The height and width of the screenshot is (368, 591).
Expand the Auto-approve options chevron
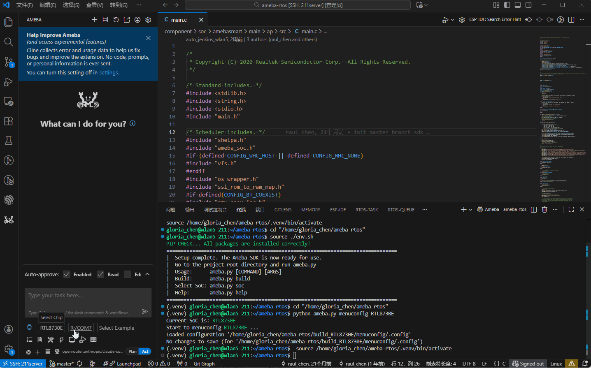pos(147,275)
